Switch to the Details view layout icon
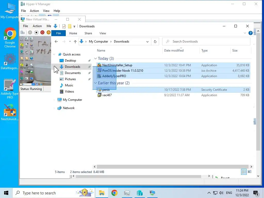The image size is (264, 198). coord(244,172)
